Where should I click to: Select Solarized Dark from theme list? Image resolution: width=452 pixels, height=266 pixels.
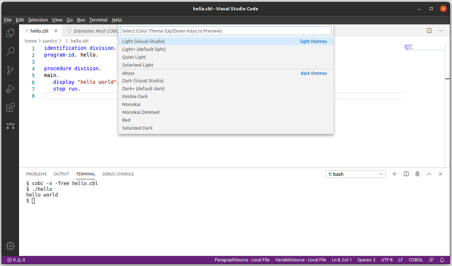pyautogui.click(x=137, y=127)
